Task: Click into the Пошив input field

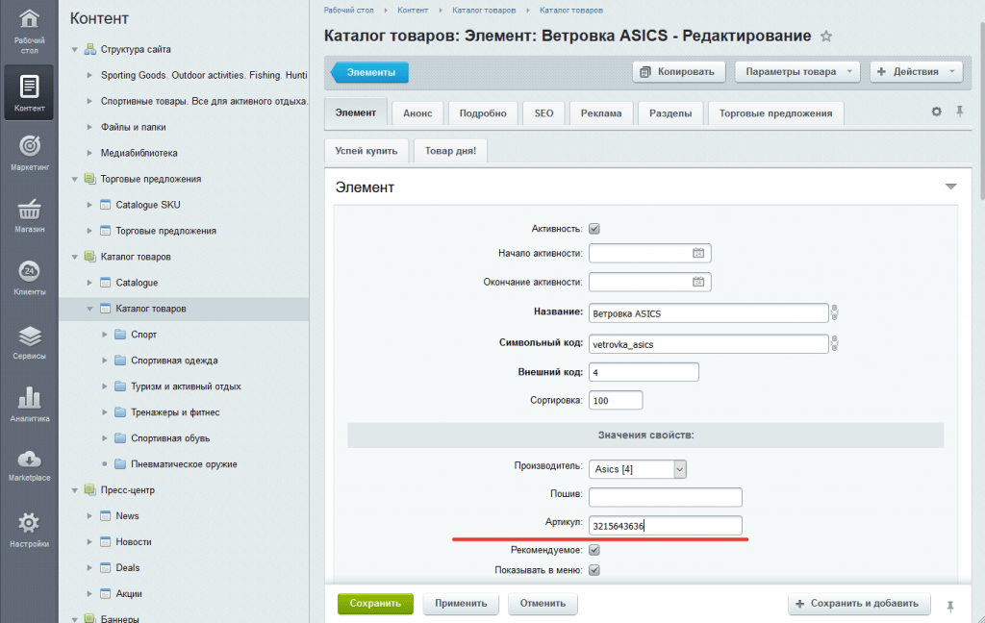Action: click(x=666, y=497)
